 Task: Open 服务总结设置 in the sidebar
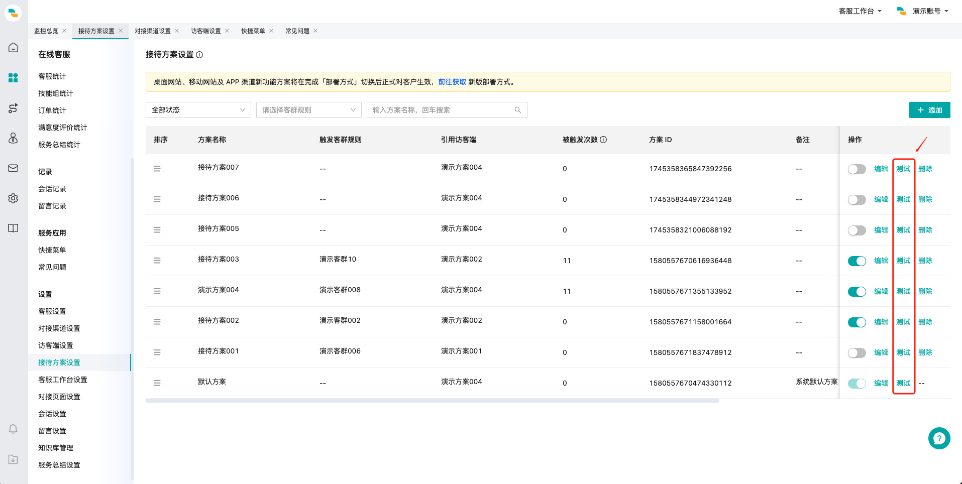click(59, 465)
